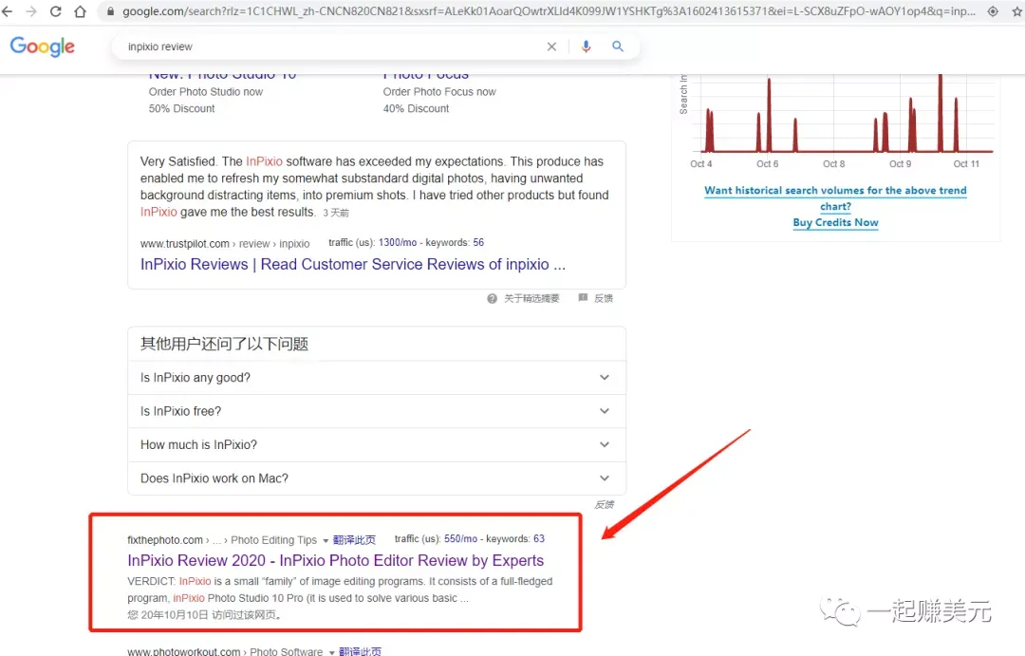Click the 'Order Photo Focus now' ad text
The height and width of the screenshot is (656, 1025).
[439, 91]
